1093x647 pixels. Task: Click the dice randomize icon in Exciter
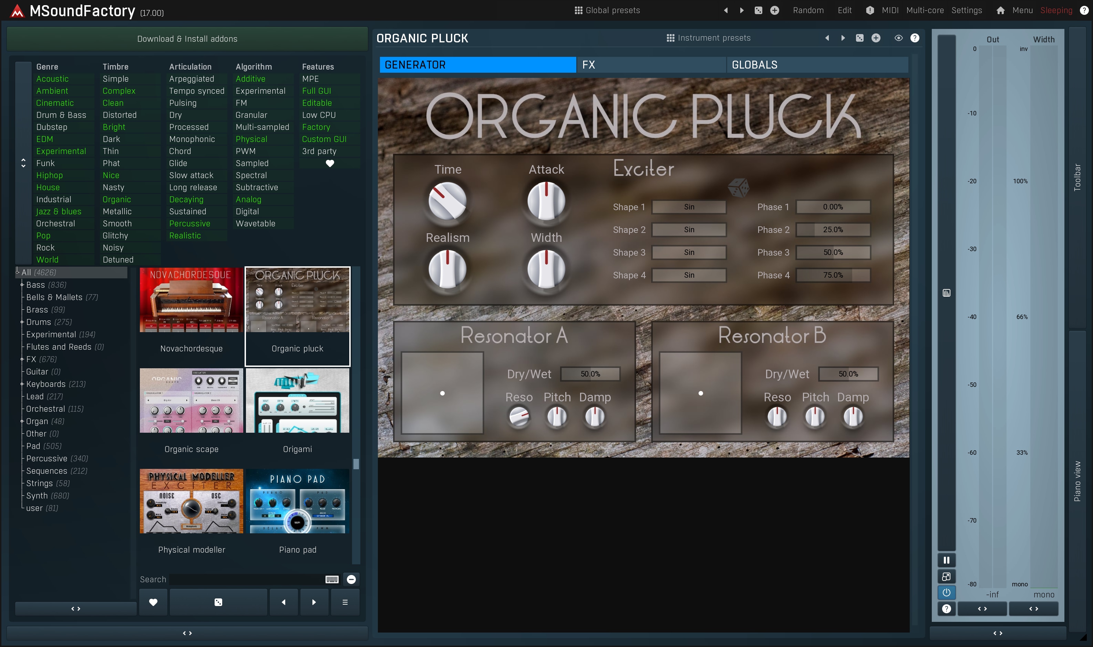738,187
